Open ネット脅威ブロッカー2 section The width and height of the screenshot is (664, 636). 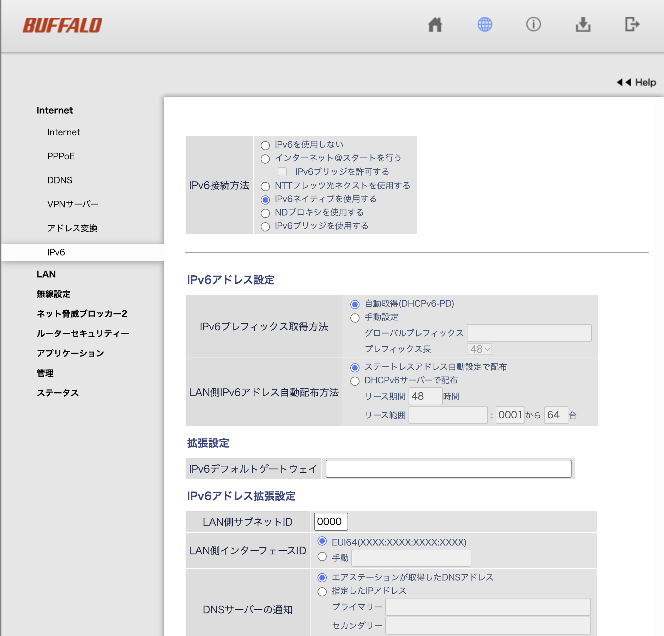[82, 314]
